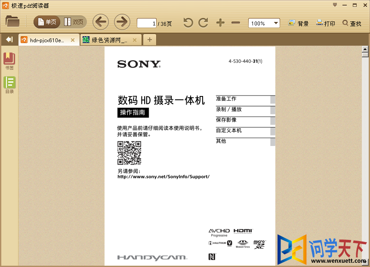Select the hdr-pjcx610e document tab
The width and height of the screenshot is (370, 267).
47,40
